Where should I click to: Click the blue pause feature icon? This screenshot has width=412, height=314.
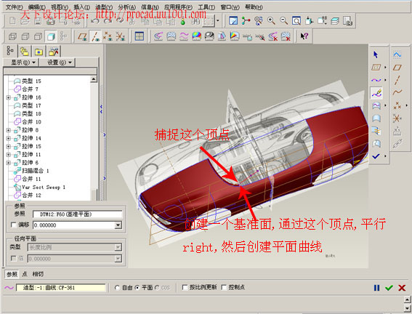(376, 288)
